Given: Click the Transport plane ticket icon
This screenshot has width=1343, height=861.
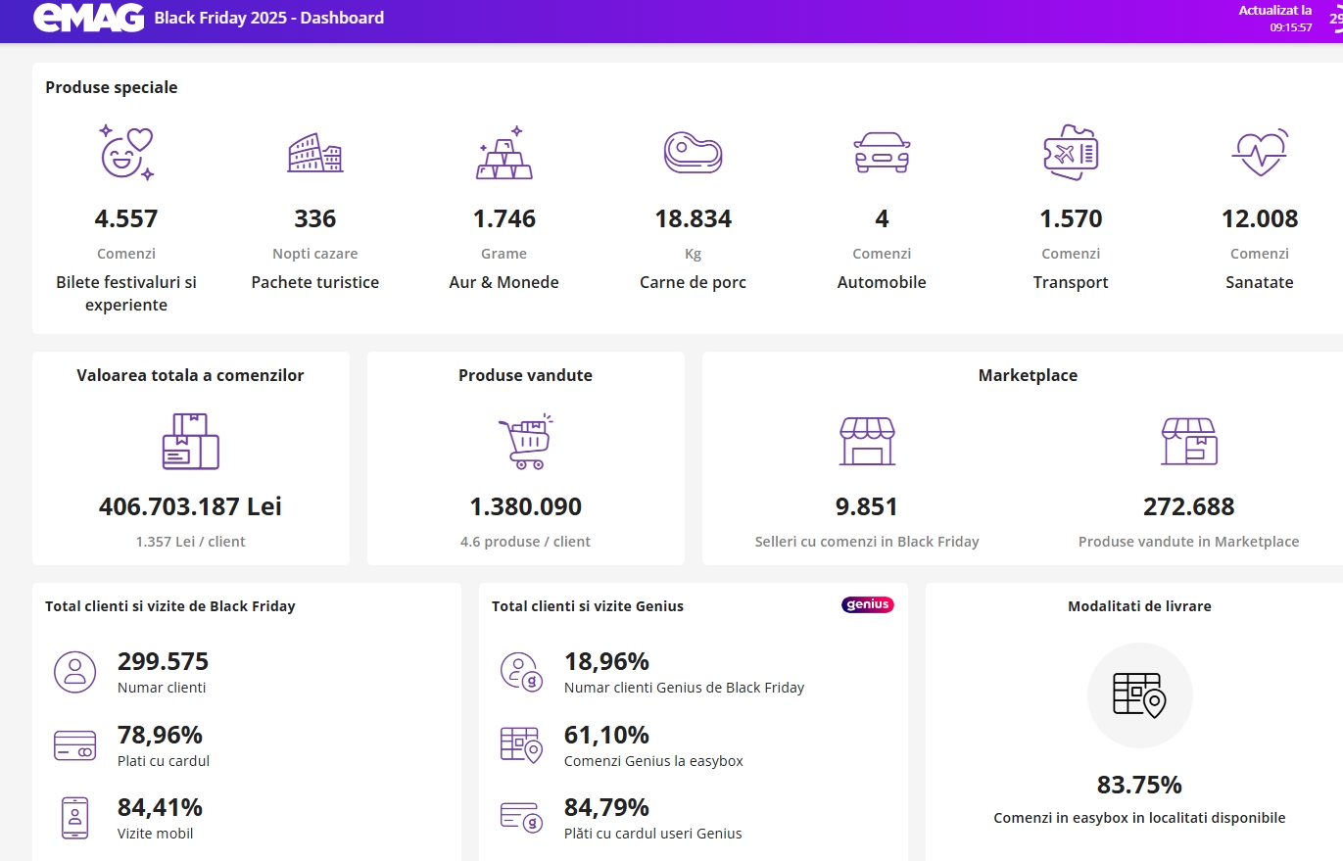Looking at the screenshot, I should point(1071,152).
